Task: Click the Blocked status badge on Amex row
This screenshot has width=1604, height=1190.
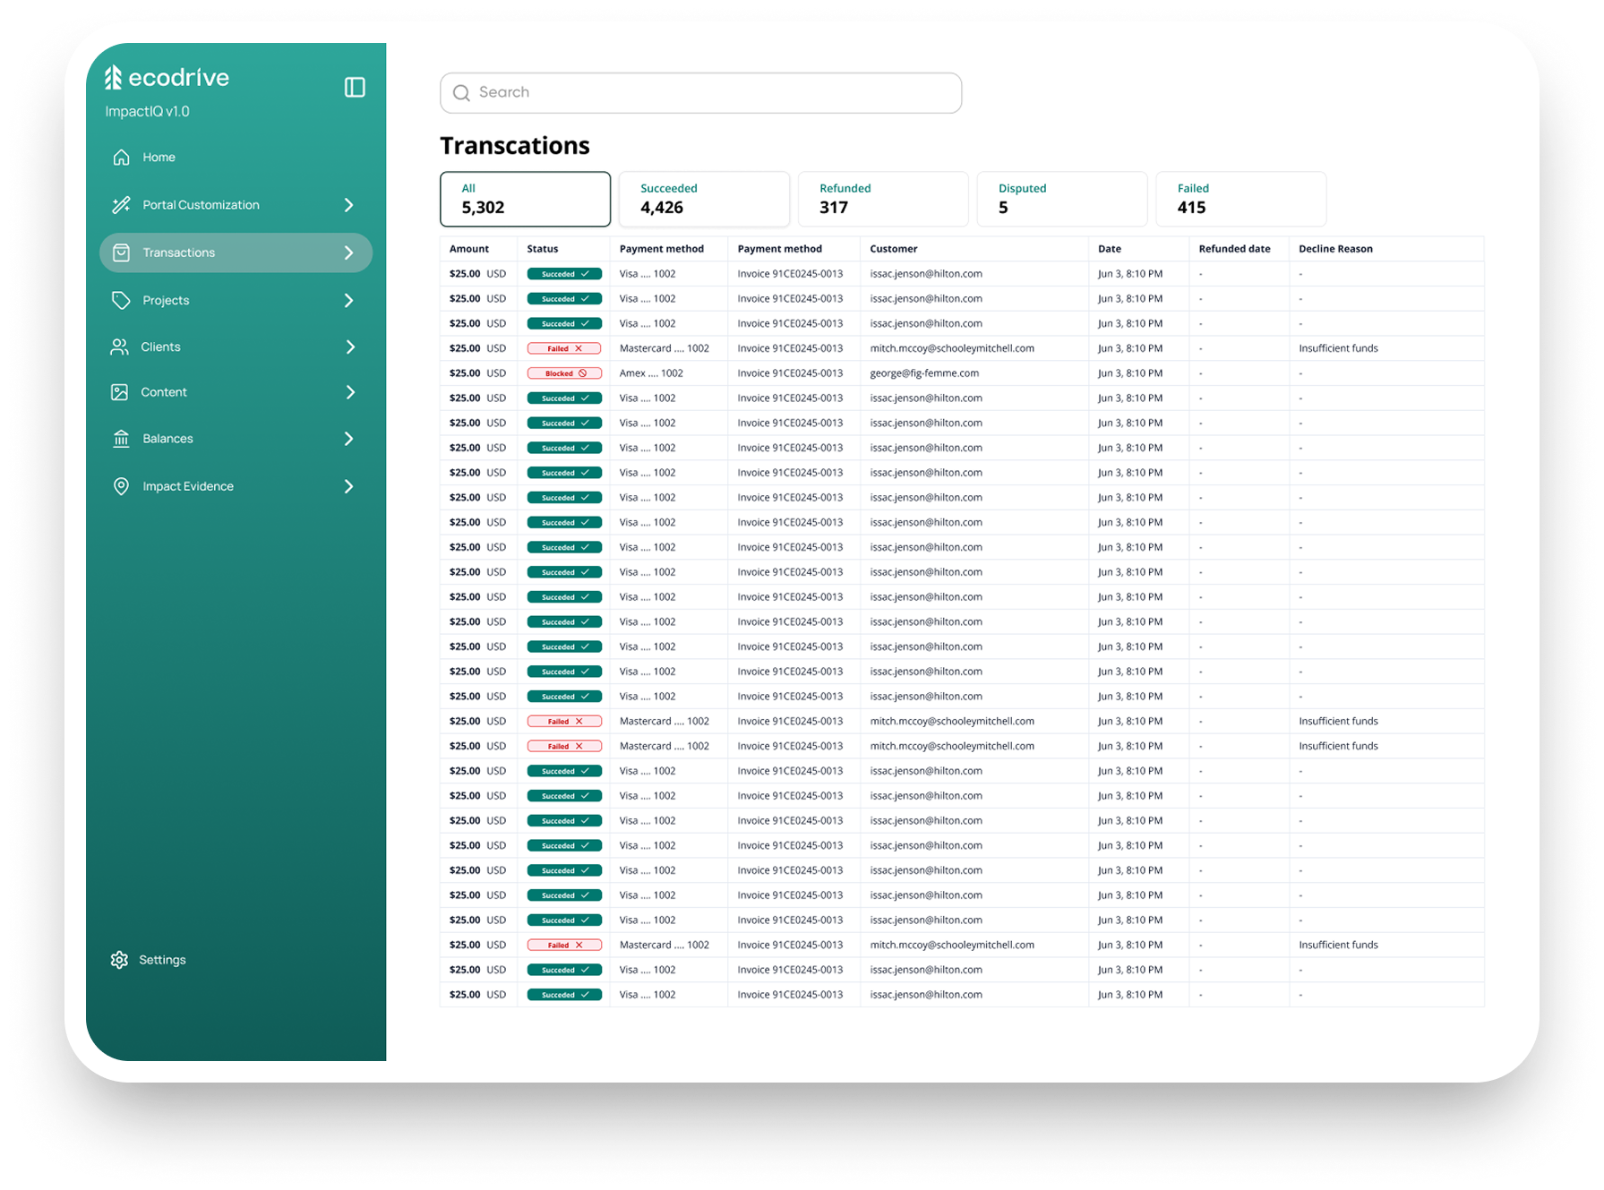Action: click(x=564, y=373)
